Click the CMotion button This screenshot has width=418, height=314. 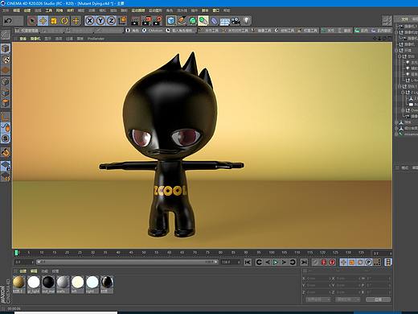pyautogui.click(x=153, y=31)
